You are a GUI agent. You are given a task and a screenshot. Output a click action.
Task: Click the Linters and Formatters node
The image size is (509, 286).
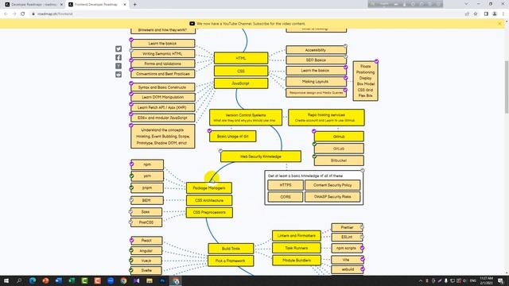click(297, 236)
